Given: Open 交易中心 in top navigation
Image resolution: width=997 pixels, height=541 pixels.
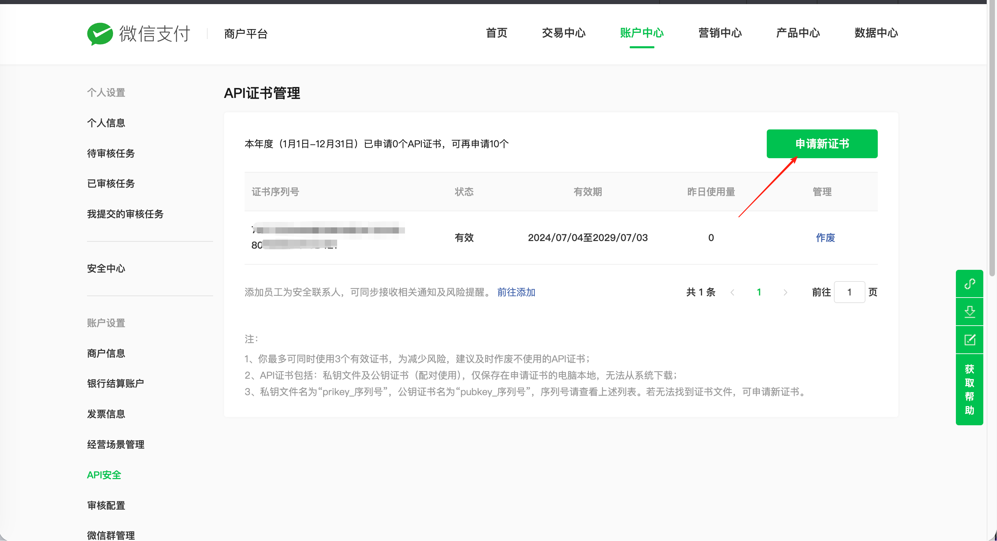Looking at the screenshot, I should click(x=564, y=33).
